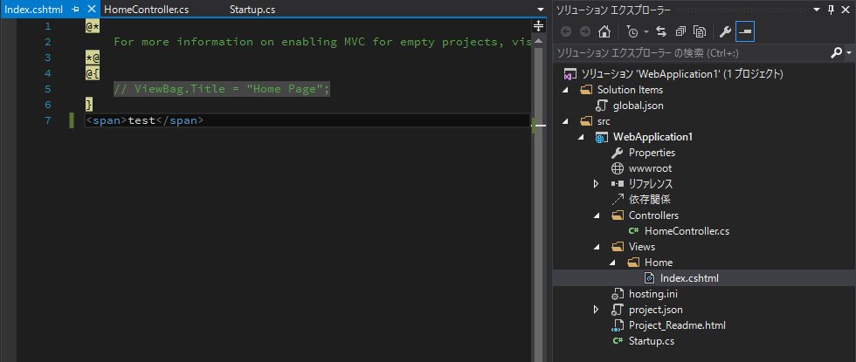Click Sync with Active Document arrows icon
856x362 pixels.
tap(661, 31)
